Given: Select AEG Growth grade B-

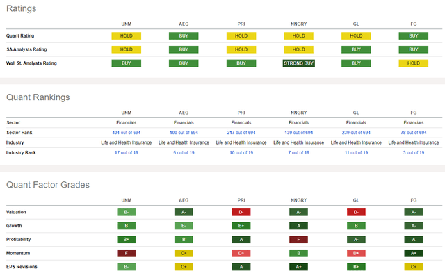Looking at the screenshot, I should pyautogui.click(x=184, y=226).
